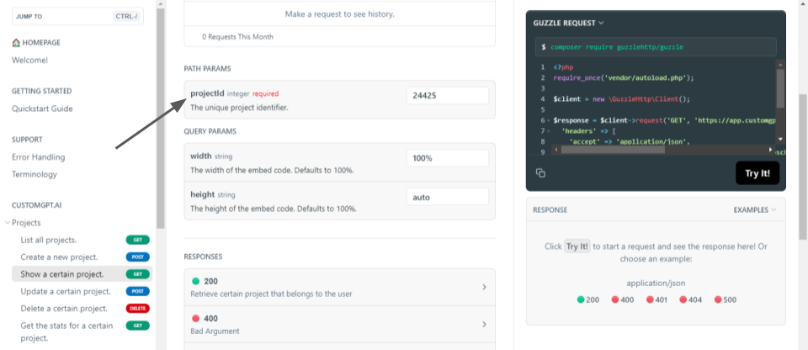Collapse code line 6 fold arrow
The height and width of the screenshot is (350, 808).
click(x=550, y=120)
